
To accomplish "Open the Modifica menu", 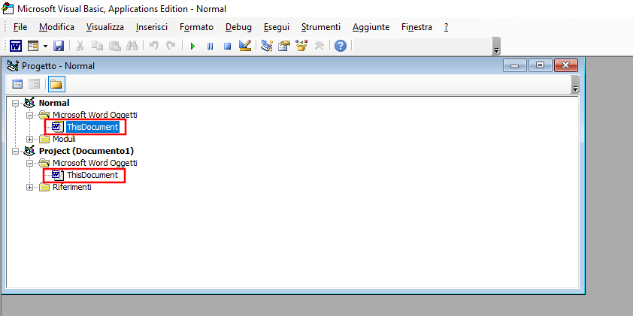I will pos(56,27).
